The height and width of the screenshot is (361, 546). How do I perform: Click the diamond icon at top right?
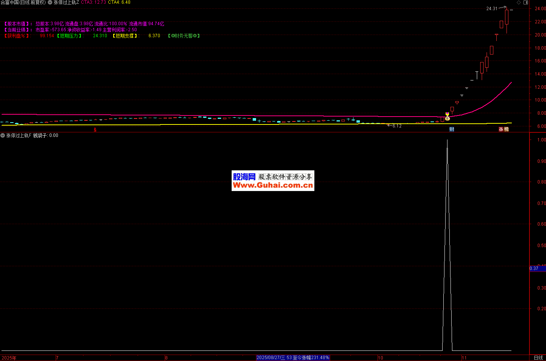point(519,3)
